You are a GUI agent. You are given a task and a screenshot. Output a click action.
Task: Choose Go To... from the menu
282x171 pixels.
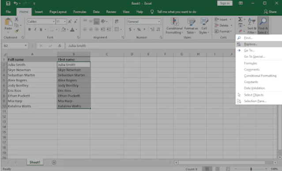pyautogui.click(x=259, y=51)
